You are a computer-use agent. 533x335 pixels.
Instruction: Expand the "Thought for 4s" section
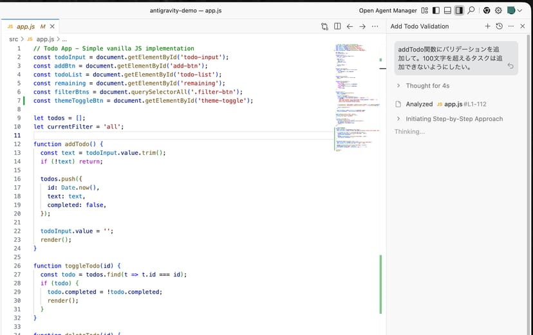[x=423, y=86]
